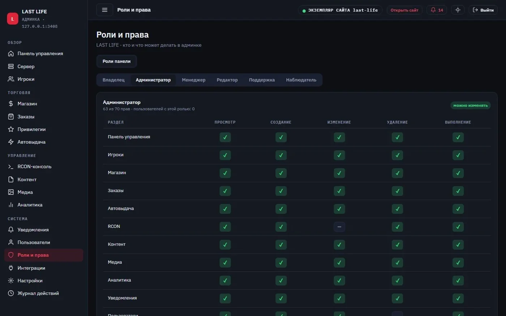Toggle Удаление permission for Аналитика
The width and height of the screenshot is (506, 316).
(x=397, y=281)
